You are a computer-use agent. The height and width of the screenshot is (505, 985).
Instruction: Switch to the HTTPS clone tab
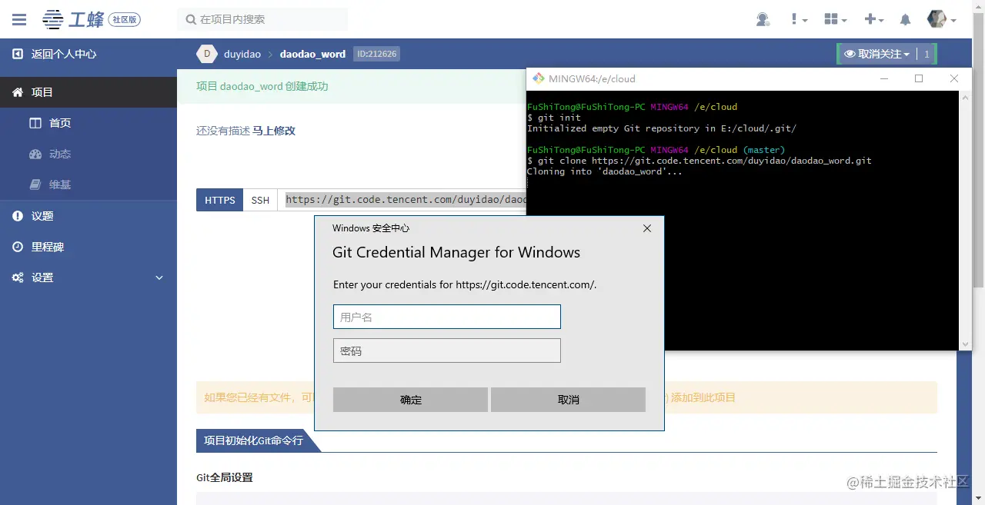[220, 200]
